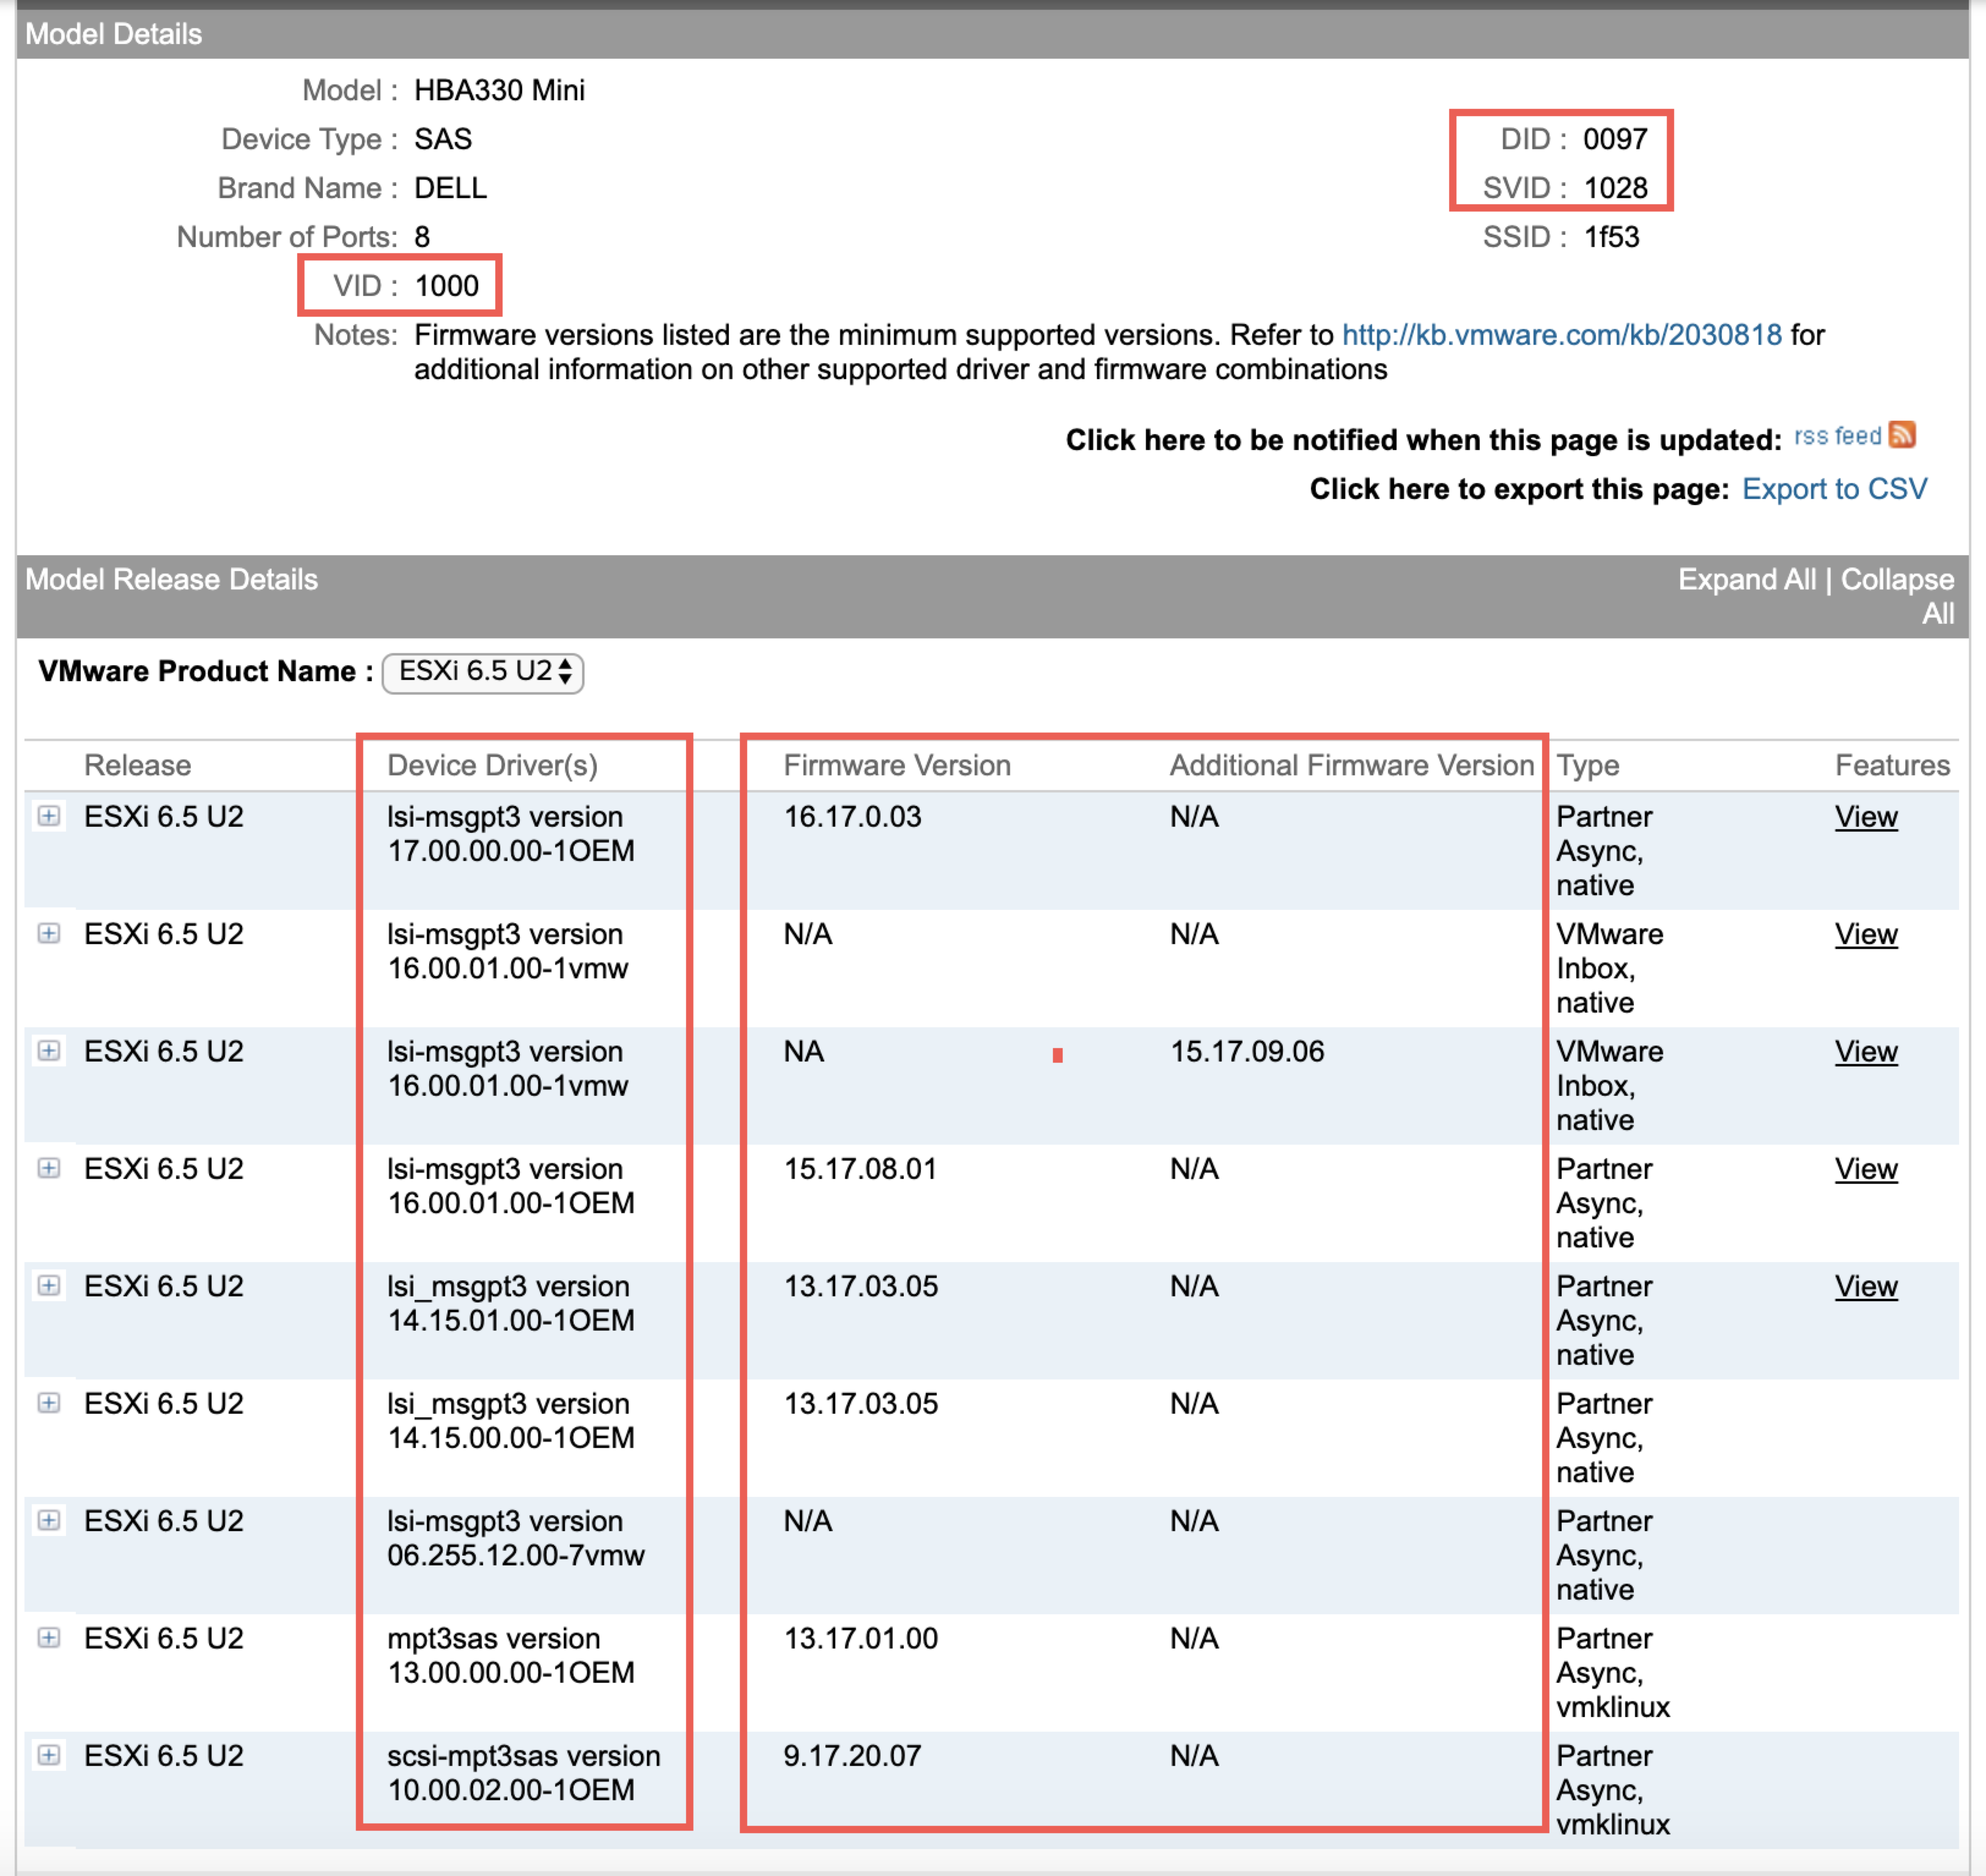1986x1876 pixels.
Task: View features for firmware 16.17.0.03 row
Action: pos(1866,817)
